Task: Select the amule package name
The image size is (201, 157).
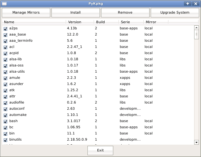Action: pyautogui.click(x=15, y=78)
